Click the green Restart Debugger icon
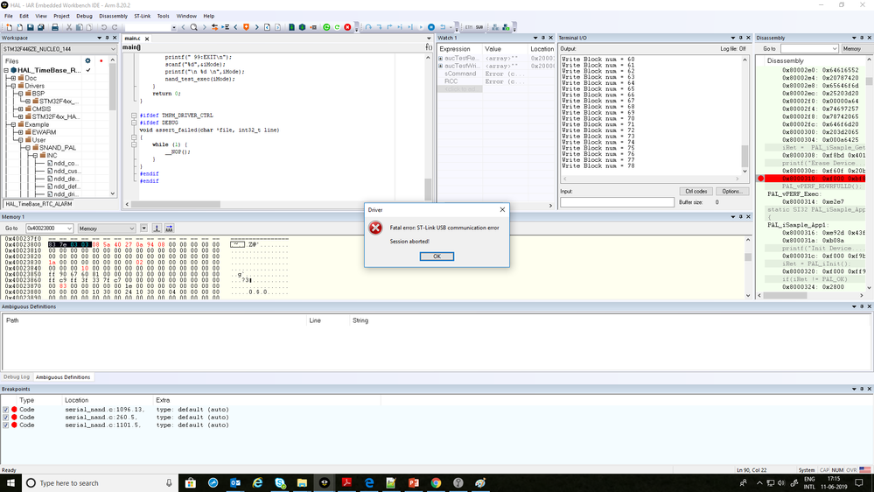 point(337,27)
